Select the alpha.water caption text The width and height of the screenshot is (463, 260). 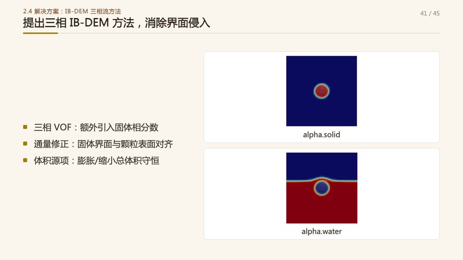(322, 231)
